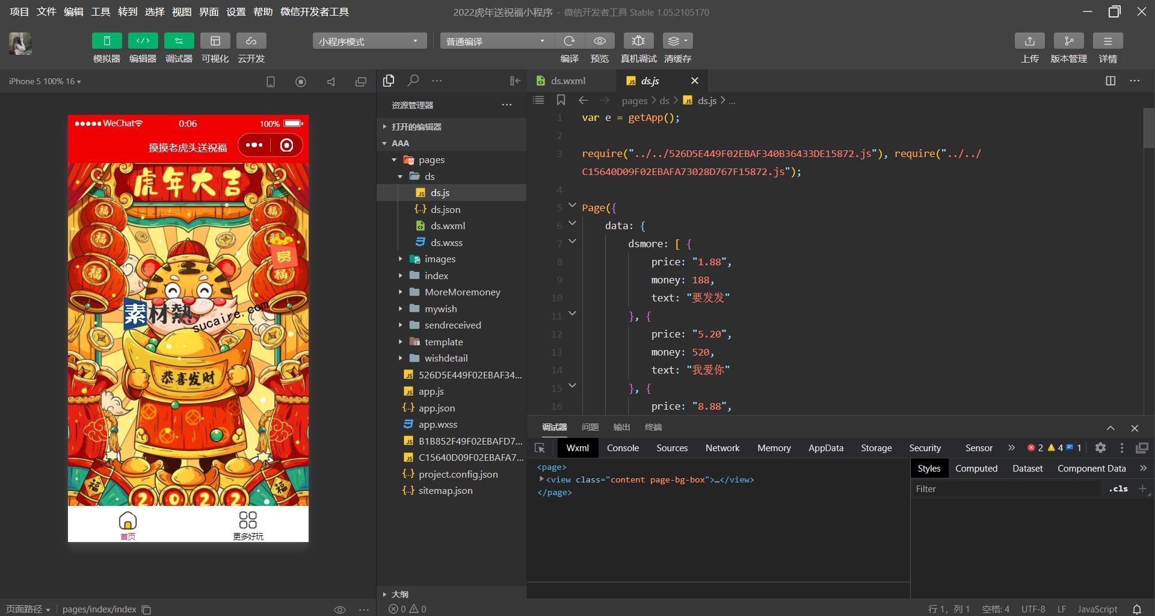The image size is (1155, 616).
Task: Click the upload icon
Action: (x=1029, y=41)
